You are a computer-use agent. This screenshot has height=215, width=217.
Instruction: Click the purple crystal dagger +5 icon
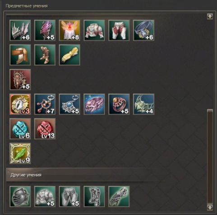coord(45,30)
